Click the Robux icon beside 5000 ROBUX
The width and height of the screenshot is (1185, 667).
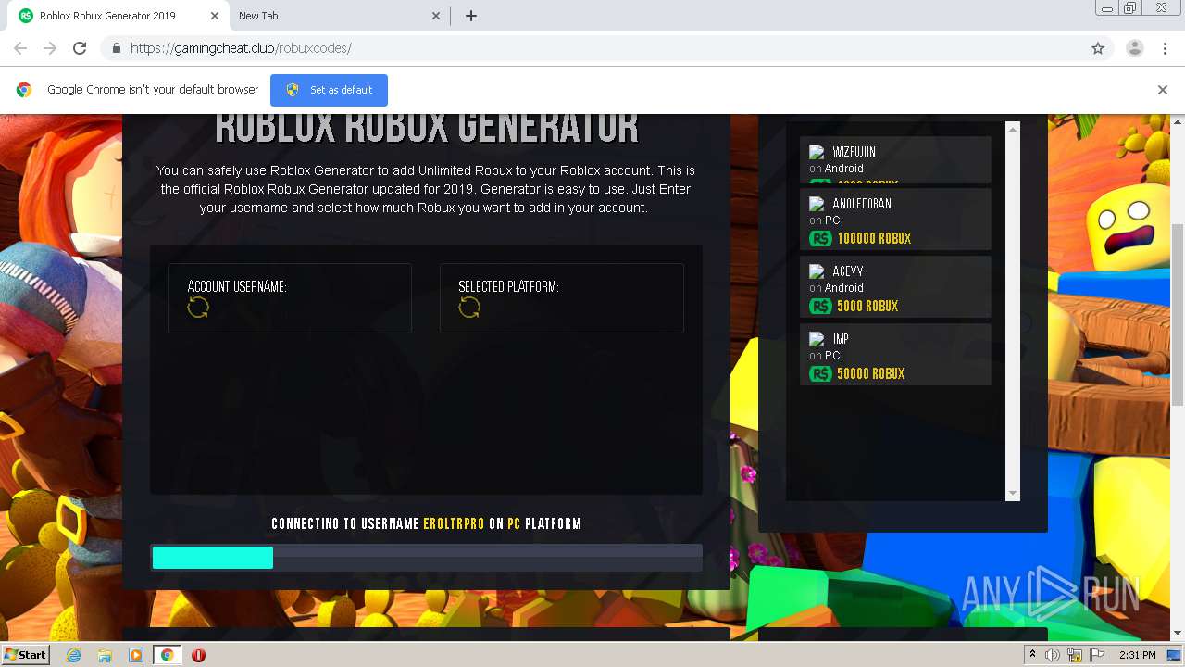tap(820, 307)
